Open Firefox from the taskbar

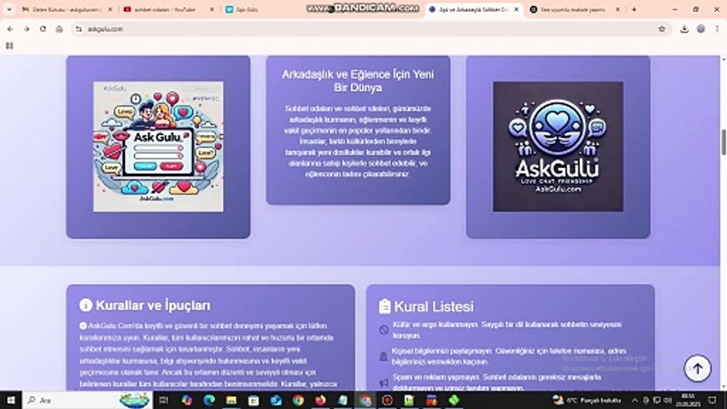coord(320,400)
